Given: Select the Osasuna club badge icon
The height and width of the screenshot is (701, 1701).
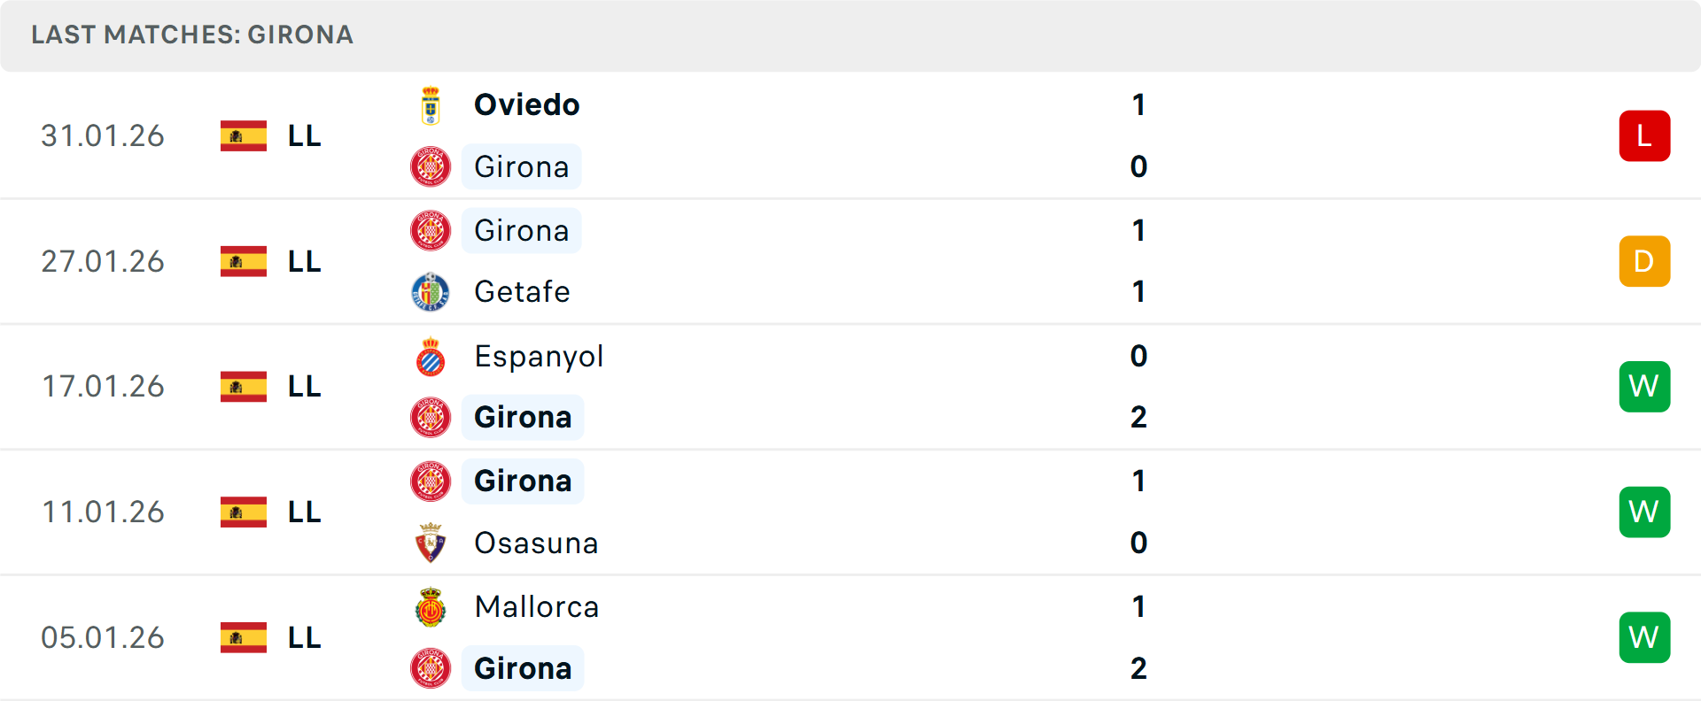Looking at the screenshot, I should pos(431,543).
